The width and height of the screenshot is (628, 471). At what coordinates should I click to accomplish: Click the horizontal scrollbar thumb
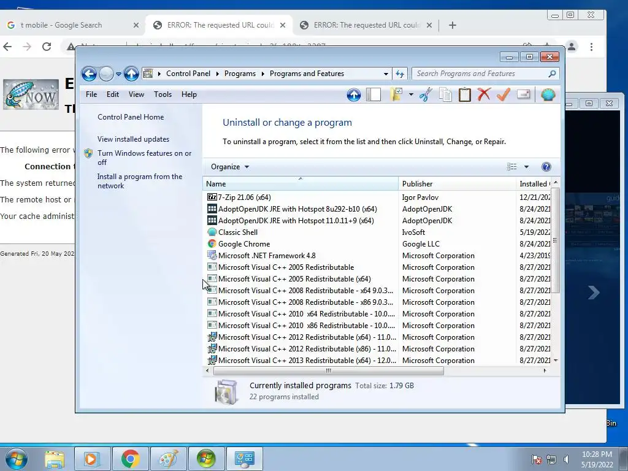(329, 371)
